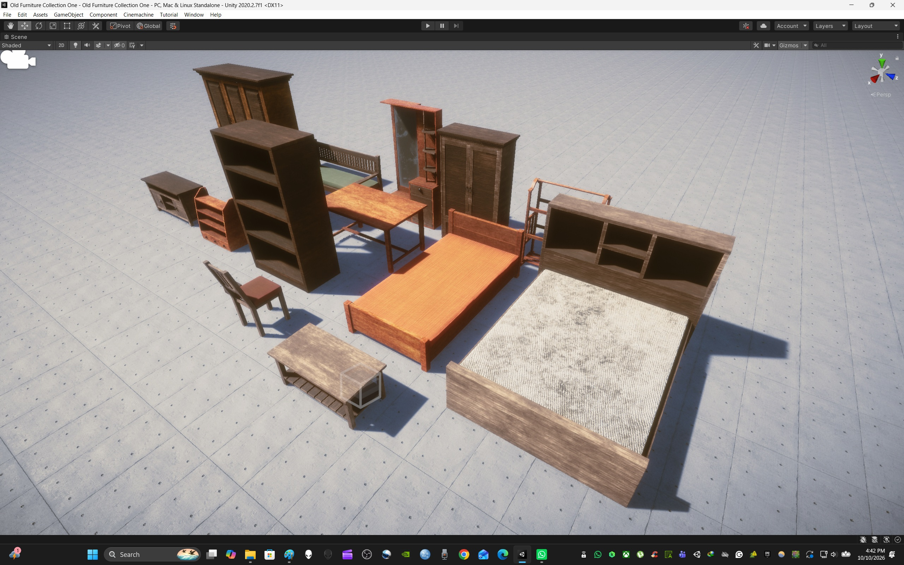Image resolution: width=904 pixels, height=565 pixels.
Task: Open the Component menu
Action: point(103,14)
